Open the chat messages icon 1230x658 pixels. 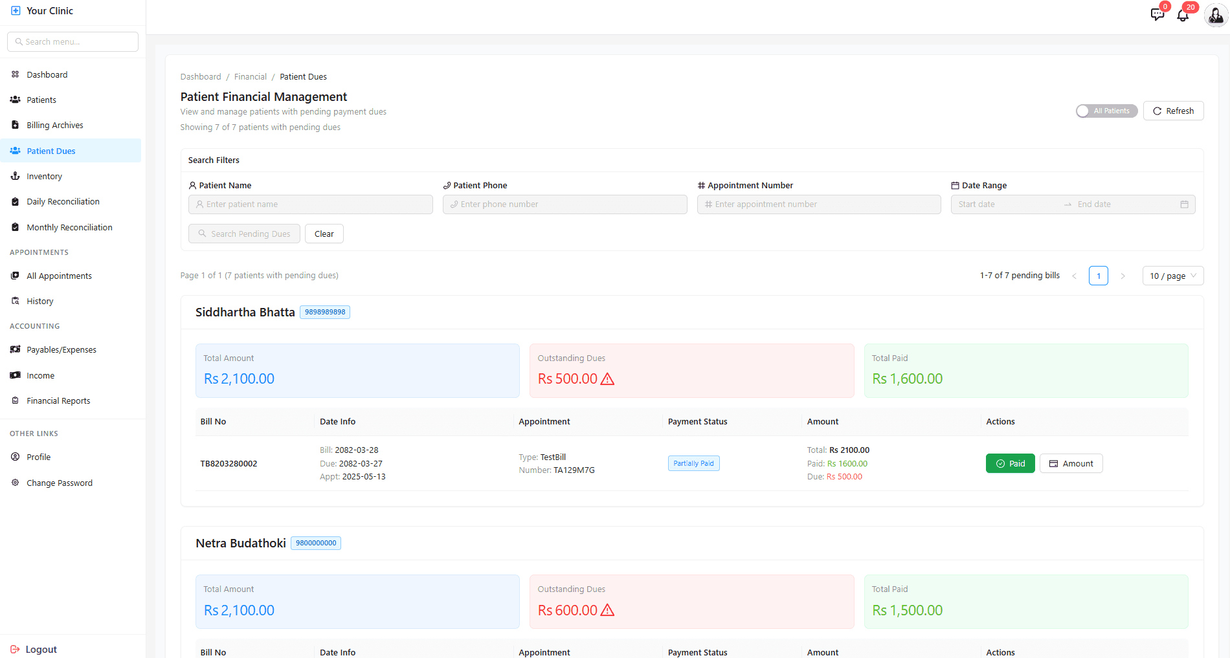pos(1157,14)
